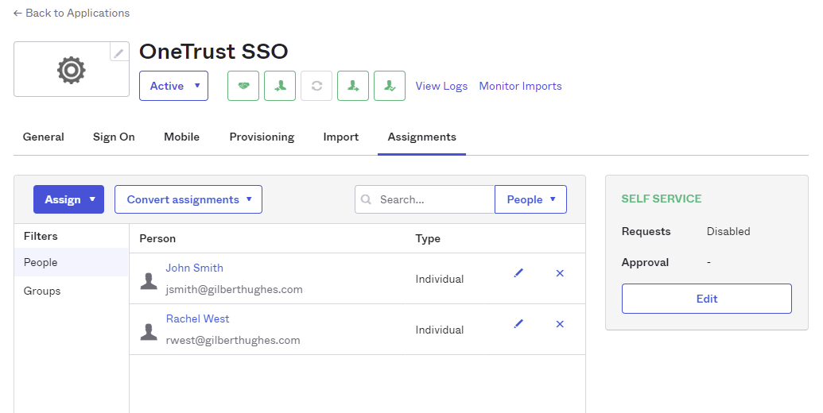This screenshot has height=413, width=823.
Task: Click the Disabled value next to Requests
Action: point(728,231)
